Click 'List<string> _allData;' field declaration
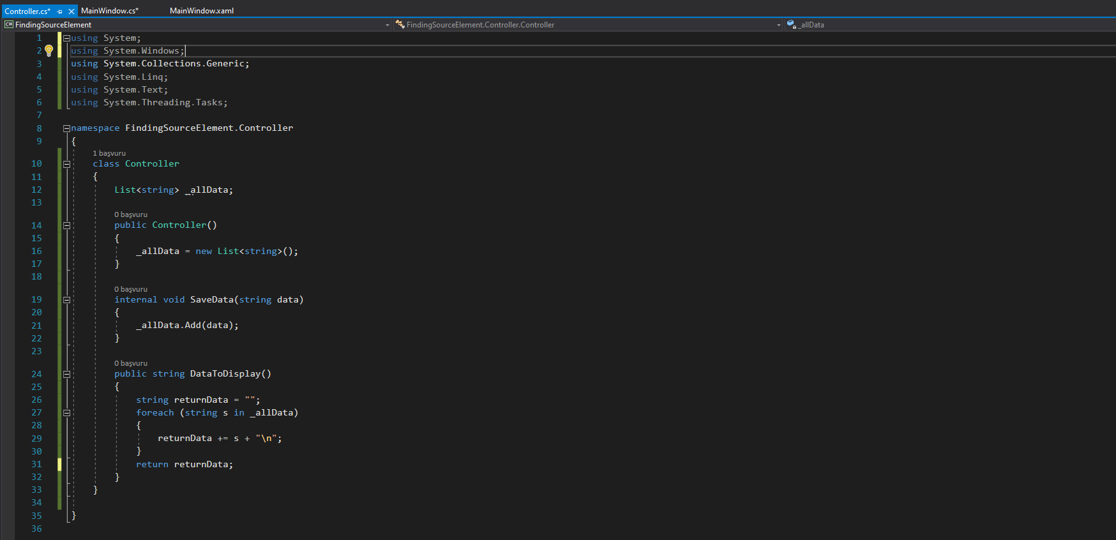 [x=174, y=190]
